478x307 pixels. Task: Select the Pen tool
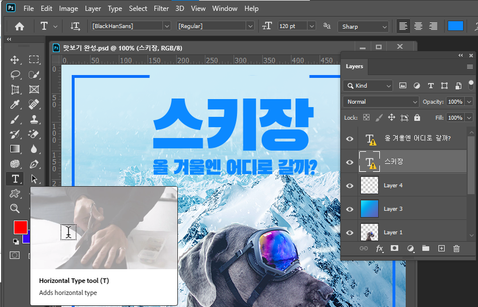click(34, 164)
